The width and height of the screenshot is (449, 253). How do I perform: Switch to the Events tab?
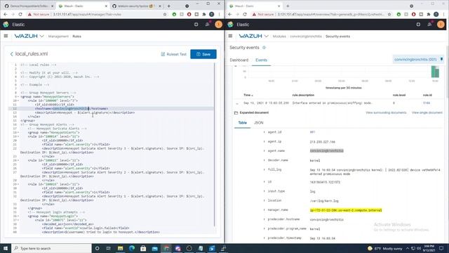point(261,60)
